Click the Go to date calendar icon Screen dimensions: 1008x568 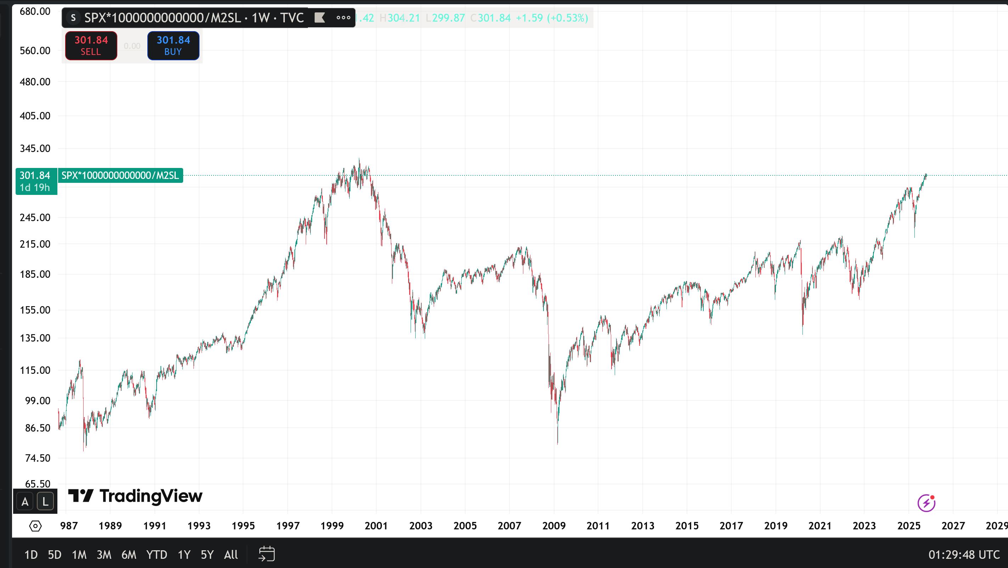267,554
